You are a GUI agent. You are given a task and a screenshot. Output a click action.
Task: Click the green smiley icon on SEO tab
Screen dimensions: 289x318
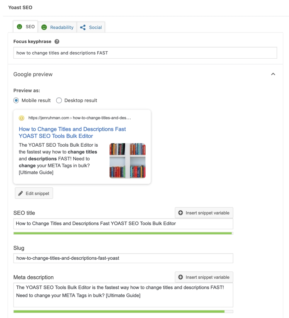pos(19,27)
